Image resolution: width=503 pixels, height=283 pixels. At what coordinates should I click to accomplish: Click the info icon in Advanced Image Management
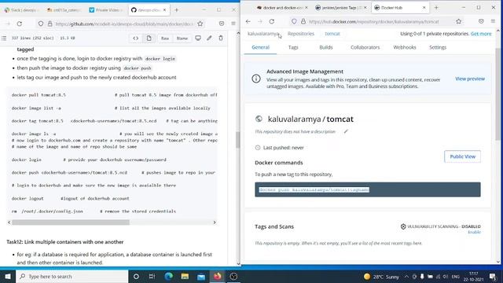click(256, 79)
